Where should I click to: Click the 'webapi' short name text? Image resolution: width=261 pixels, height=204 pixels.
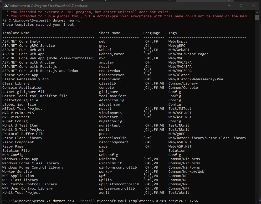(105, 50)
